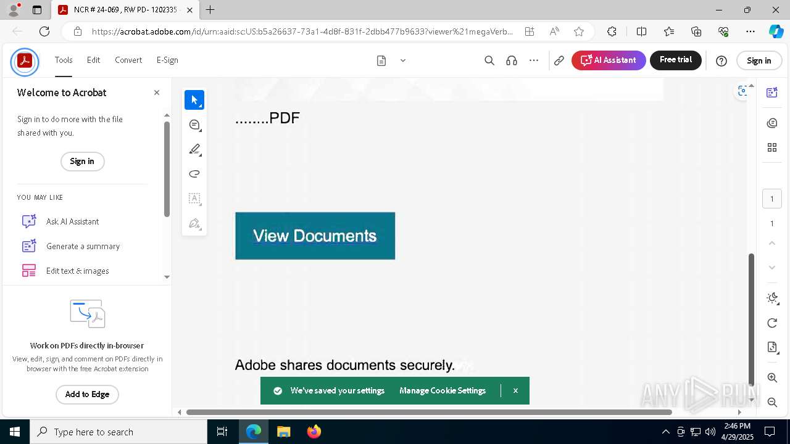Launch Firefox from taskbar
Image resolution: width=790 pixels, height=444 pixels.
314,432
